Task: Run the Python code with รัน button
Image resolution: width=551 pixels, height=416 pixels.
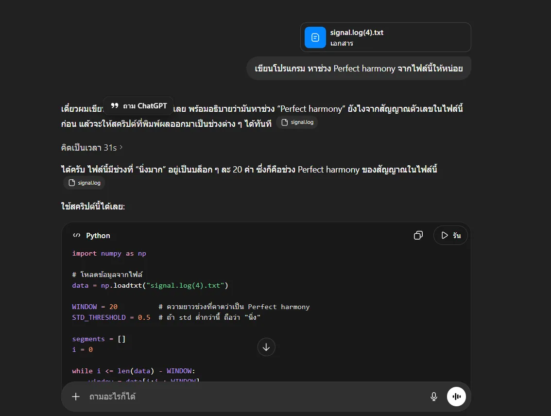Action: click(450, 236)
